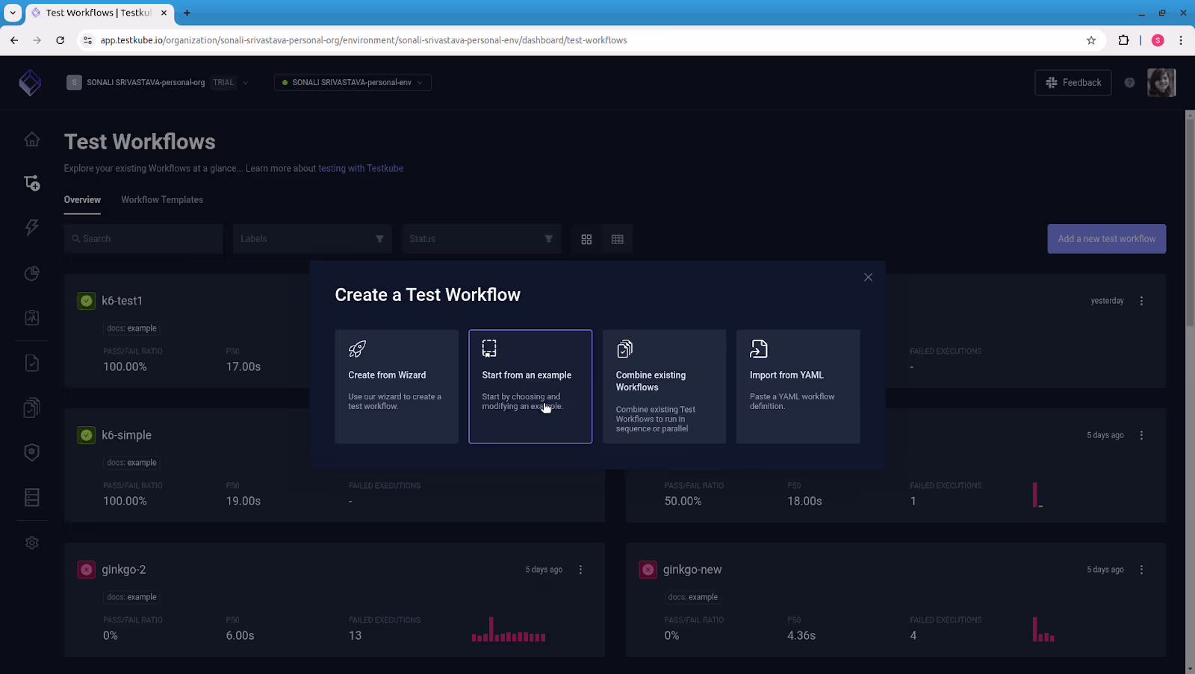This screenshot has height=674, width=1195.
Task: Open the user profile avatar
Action: click(1161, 83)
